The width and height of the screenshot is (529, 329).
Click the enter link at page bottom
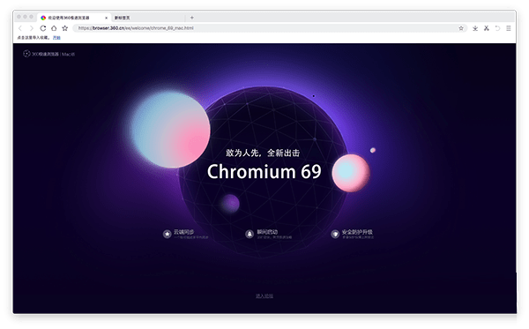264,296
